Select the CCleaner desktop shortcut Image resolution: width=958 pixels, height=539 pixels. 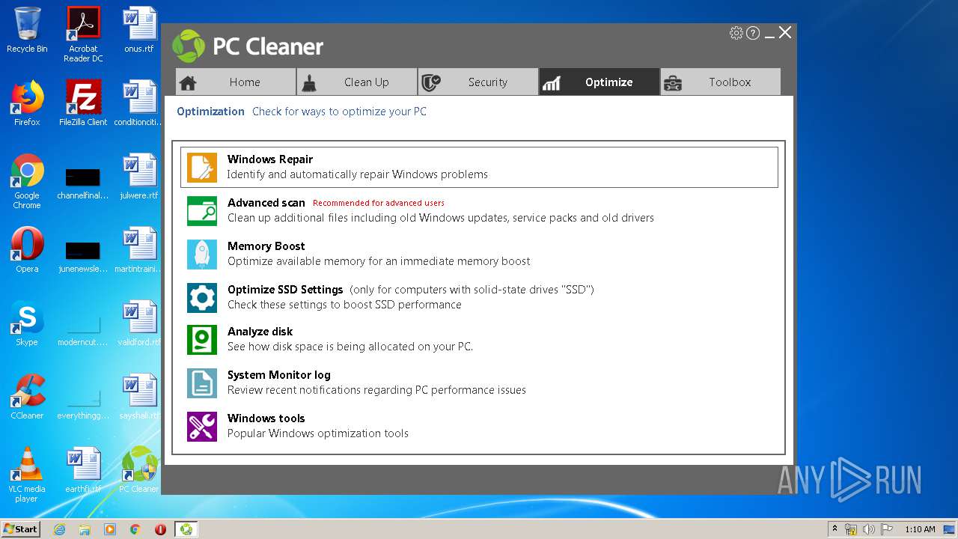click(x=27, y=397)
